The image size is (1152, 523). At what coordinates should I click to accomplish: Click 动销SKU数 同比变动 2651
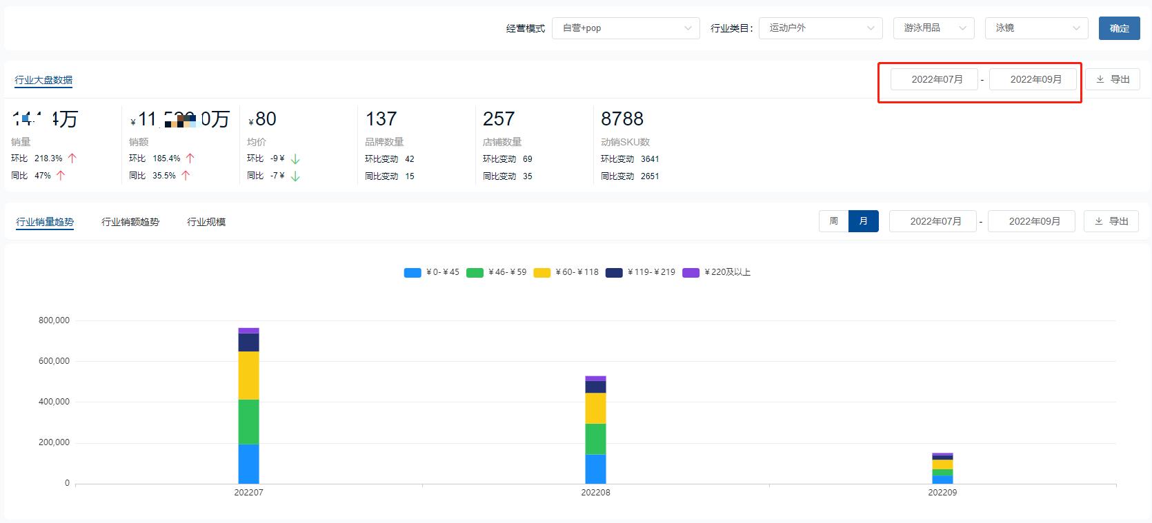(x=650, y=176)
